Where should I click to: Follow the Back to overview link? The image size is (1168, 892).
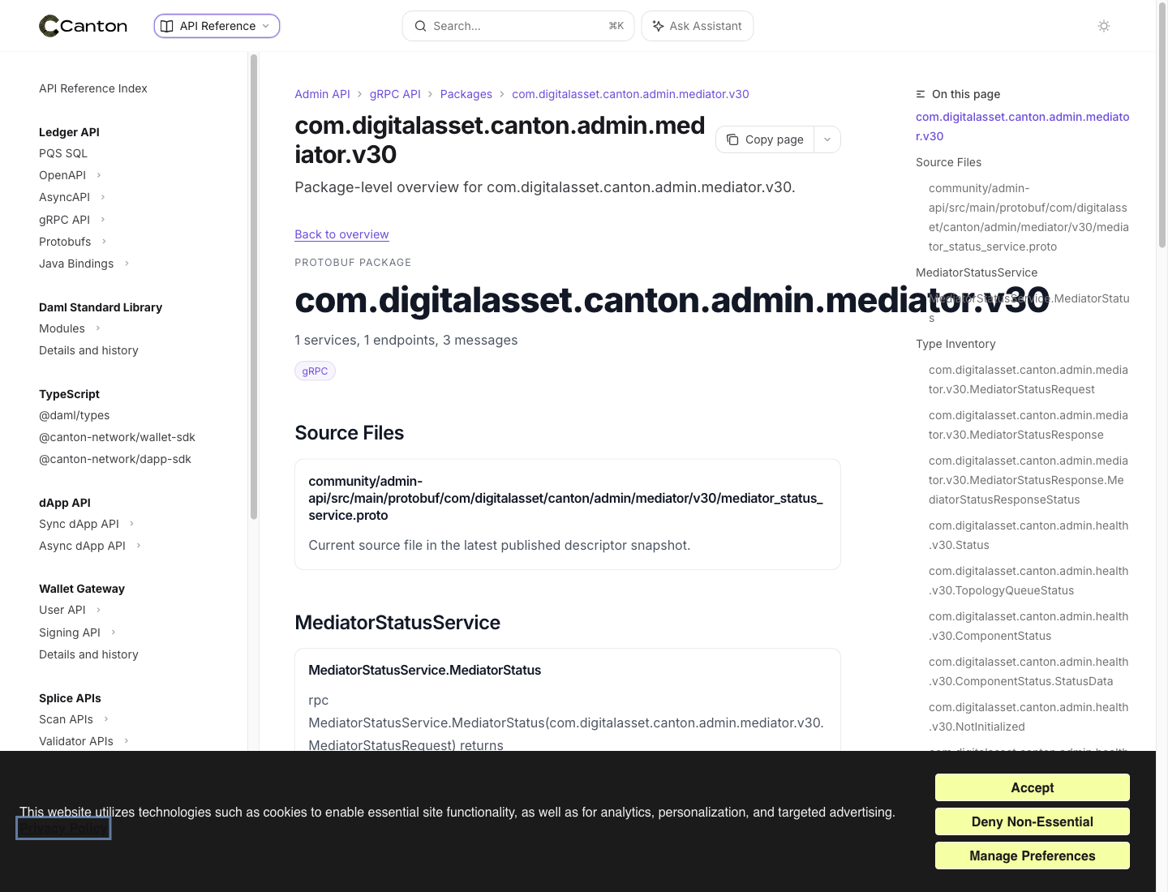(341, 234)
